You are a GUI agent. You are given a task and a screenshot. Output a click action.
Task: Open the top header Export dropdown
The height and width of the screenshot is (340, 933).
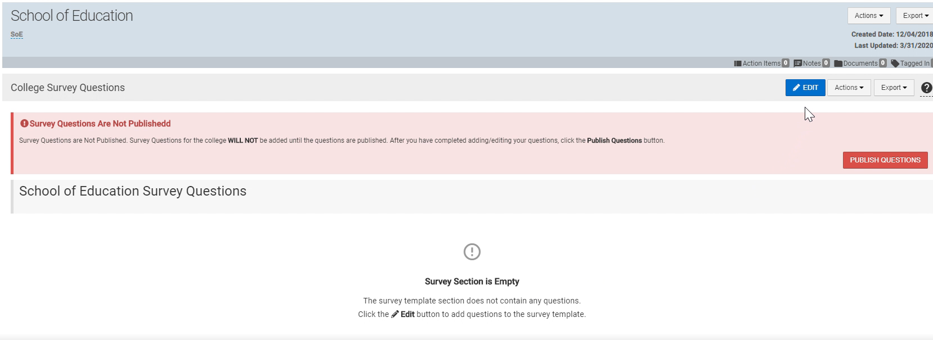916,16
